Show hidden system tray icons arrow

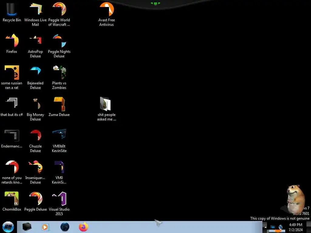pyautogui.click(x=265, y=227)
